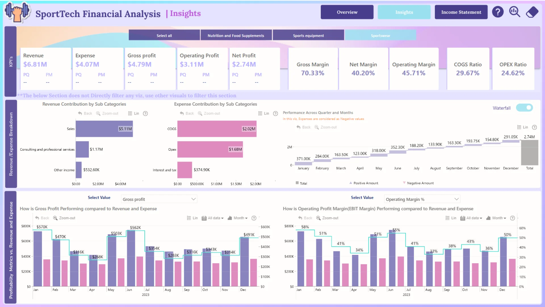Switch to the Insights page tab

pos(404,12)
